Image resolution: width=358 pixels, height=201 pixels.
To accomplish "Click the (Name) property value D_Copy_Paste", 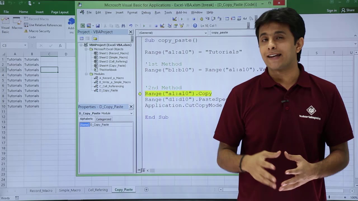I will pyautogui.click(x=111, y=125).
